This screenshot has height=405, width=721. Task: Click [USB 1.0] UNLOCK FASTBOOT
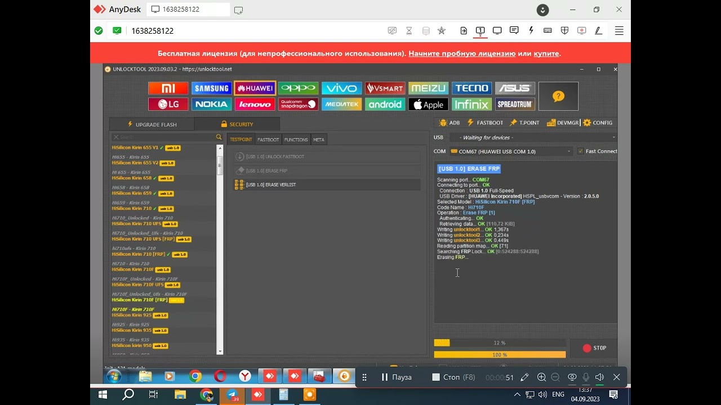327,157
